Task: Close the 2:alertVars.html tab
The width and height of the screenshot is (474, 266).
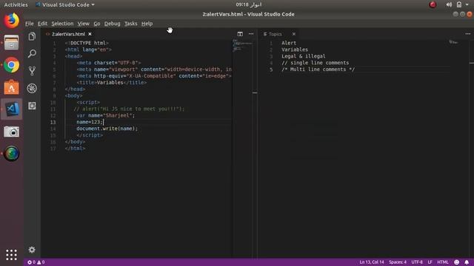Action: pyautogui.click(x=90, y=34)
